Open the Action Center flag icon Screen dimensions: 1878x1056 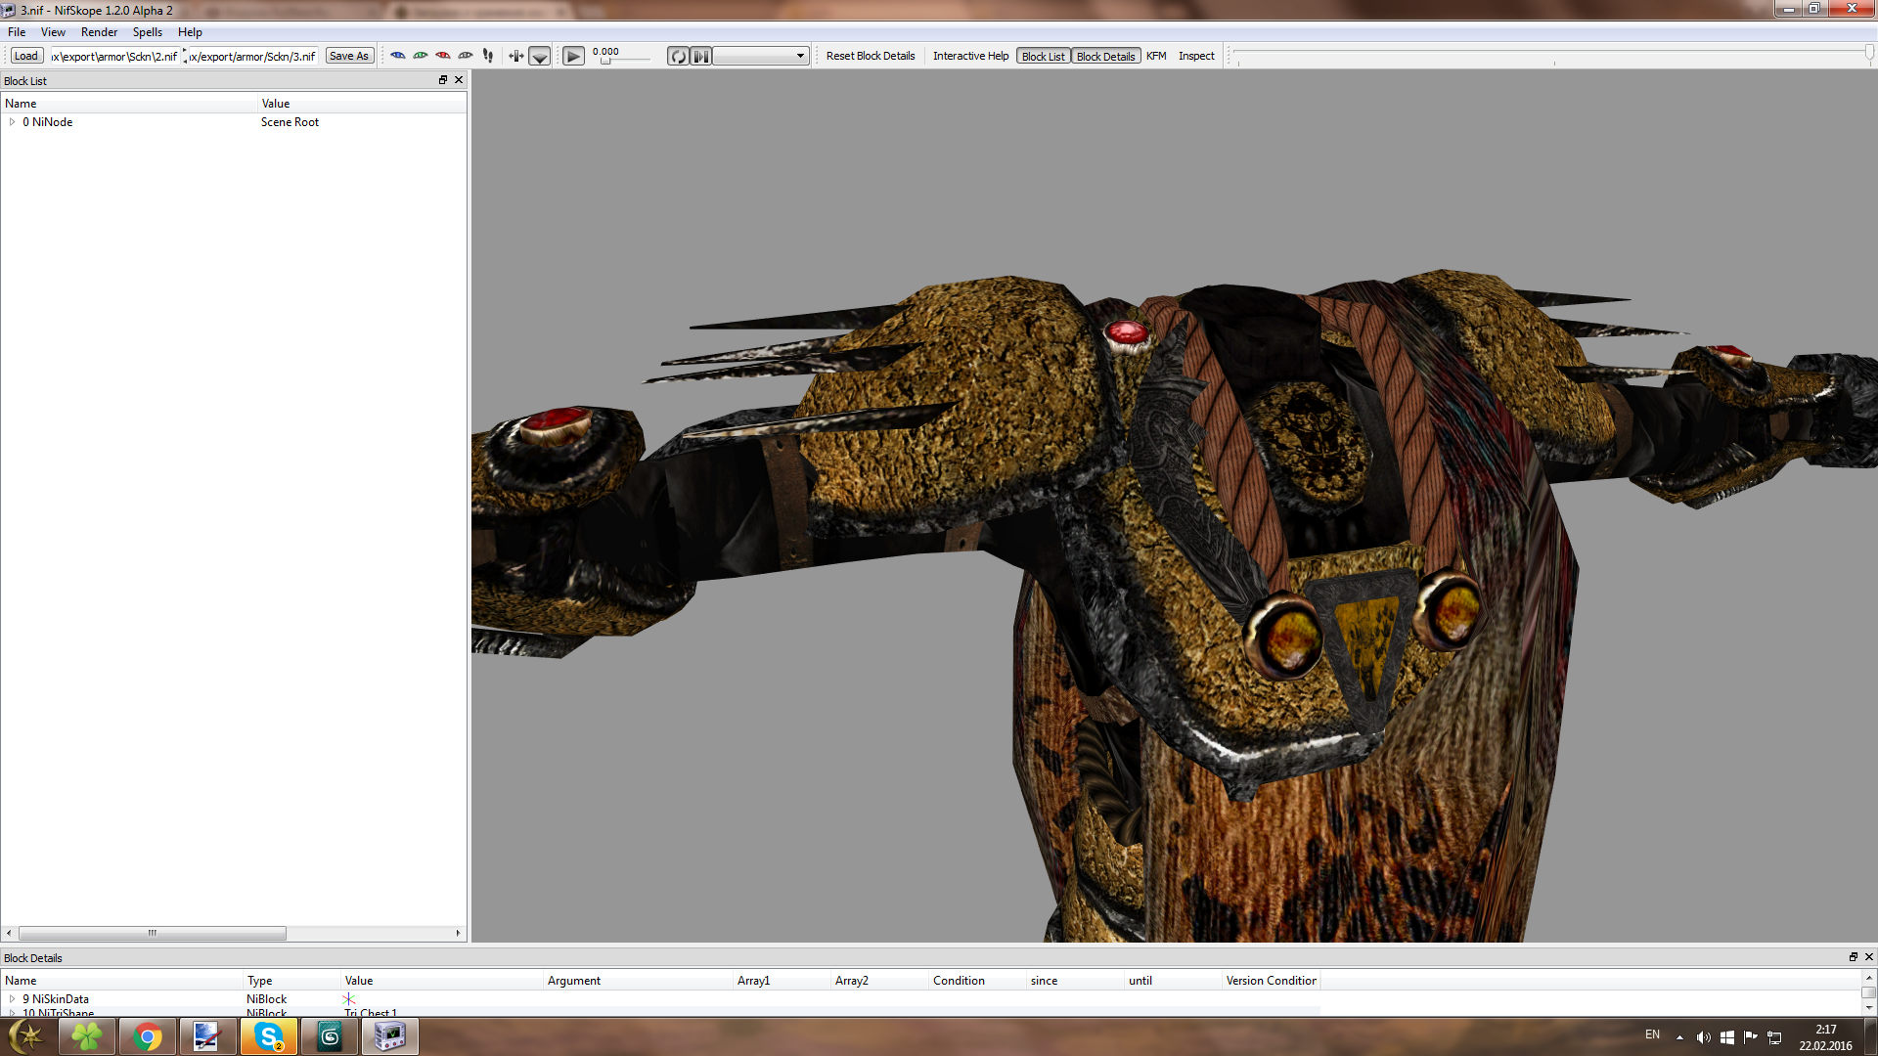[1750, 1036]
